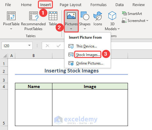Open the Page Layout tab
Screen dimensions: 152x130
pyautogui.click(x=70, y=5)
